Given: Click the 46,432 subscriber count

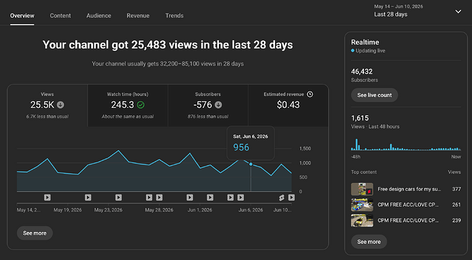Looking at the screenshot, I should [x=362, y=72].
